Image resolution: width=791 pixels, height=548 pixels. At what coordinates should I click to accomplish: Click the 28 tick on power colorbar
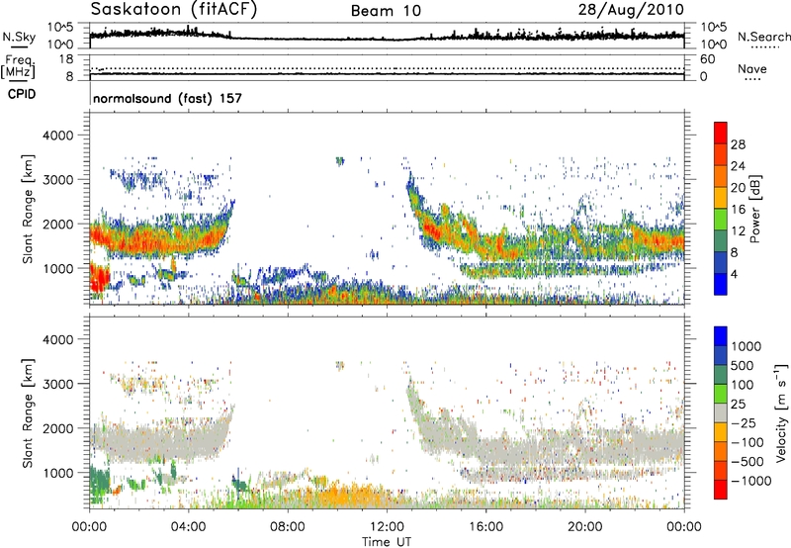click(738, 144)
